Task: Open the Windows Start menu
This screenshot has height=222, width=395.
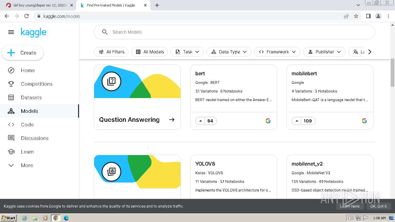Action: pyautogui.click(x=9, y=218)
